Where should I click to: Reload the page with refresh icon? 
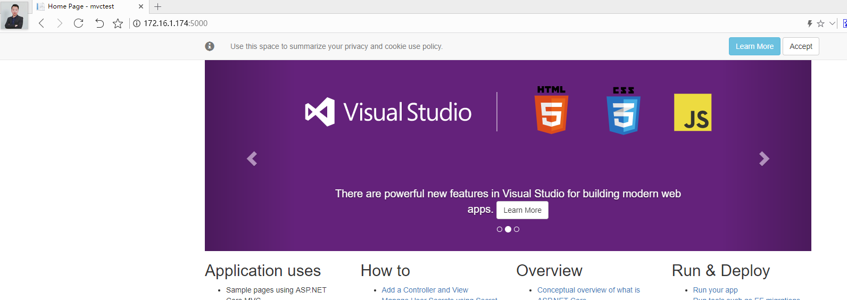tap(79, 23)
